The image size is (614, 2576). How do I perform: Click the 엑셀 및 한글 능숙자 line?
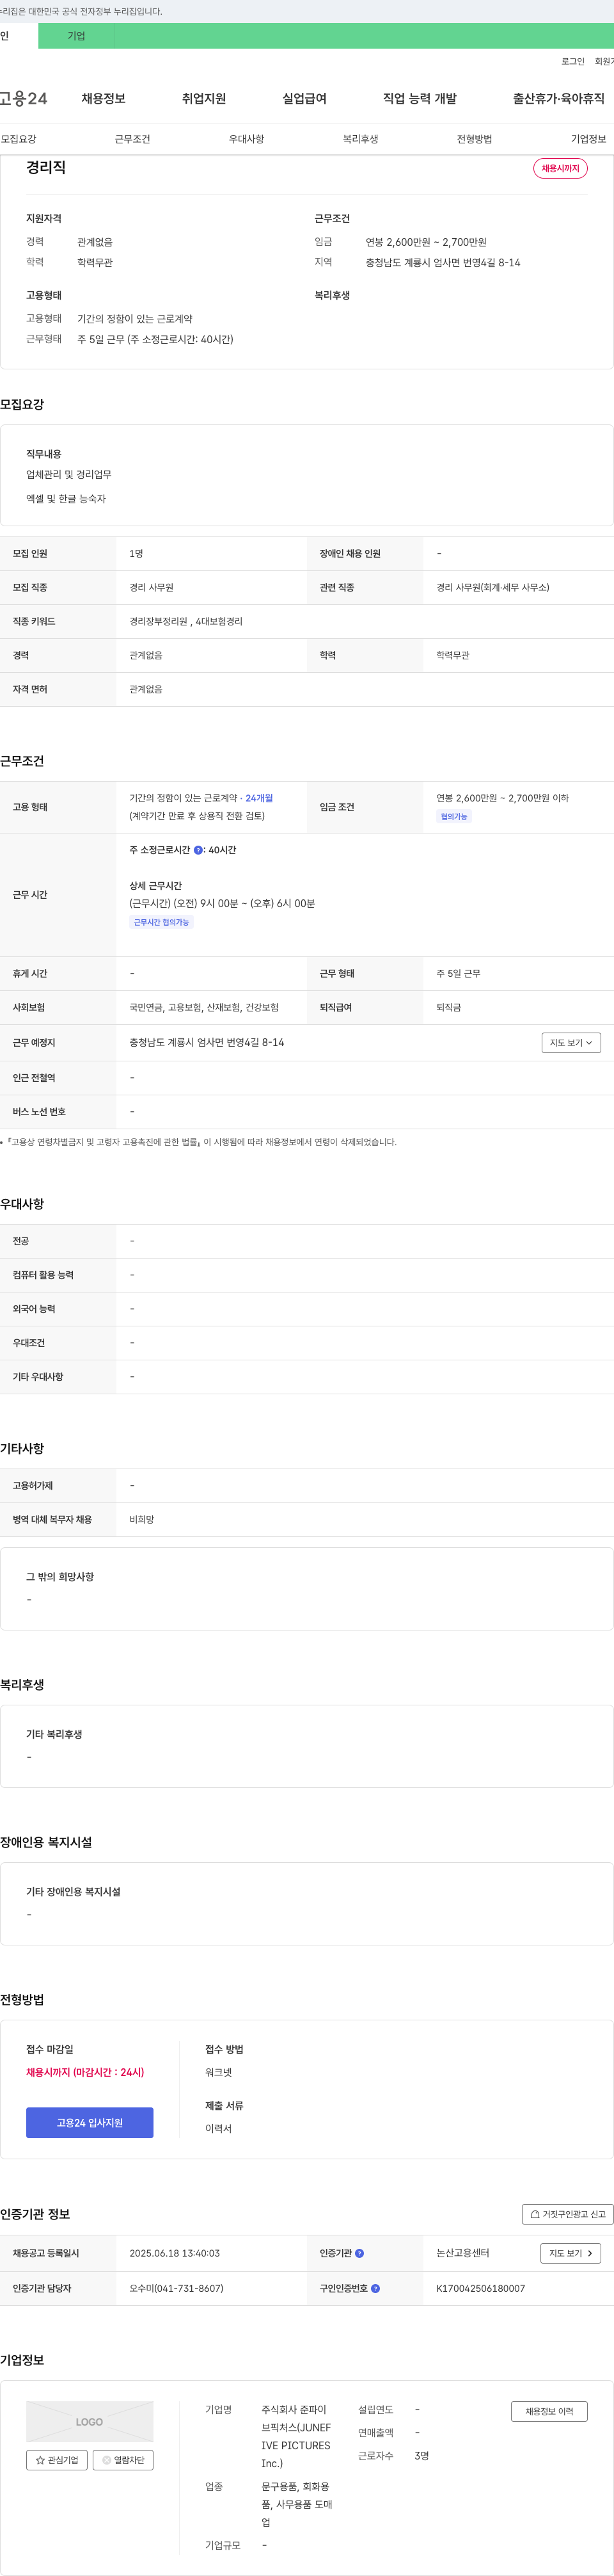point(66,498)
